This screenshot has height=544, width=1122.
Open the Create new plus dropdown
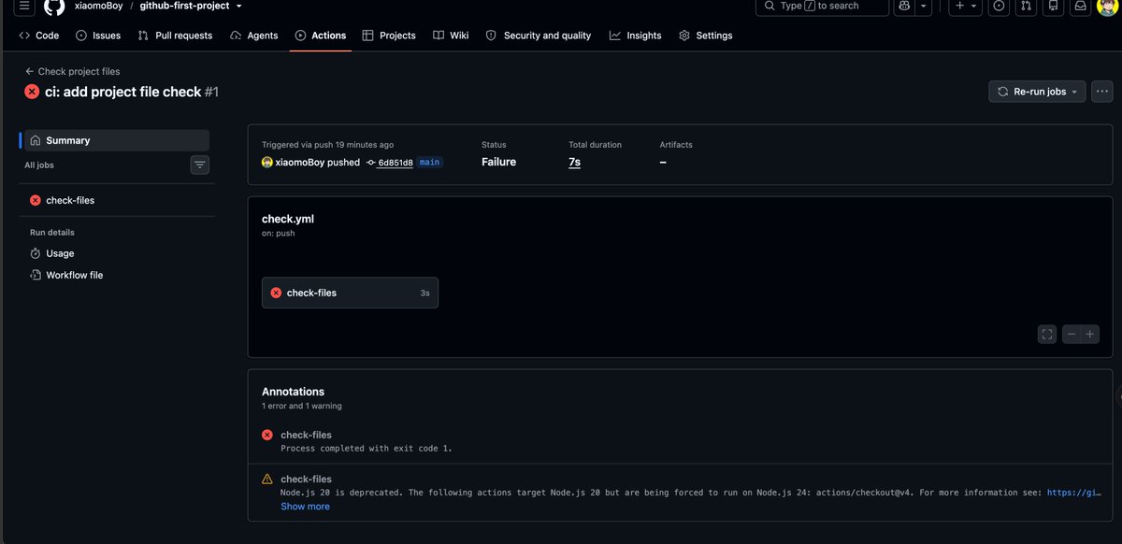(965, 7)
